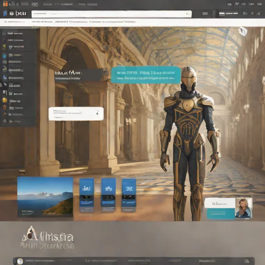The width and height of the screenshot is (265, 265).
Task: Click the white shield icon over the ceiling
Action: 243,31
